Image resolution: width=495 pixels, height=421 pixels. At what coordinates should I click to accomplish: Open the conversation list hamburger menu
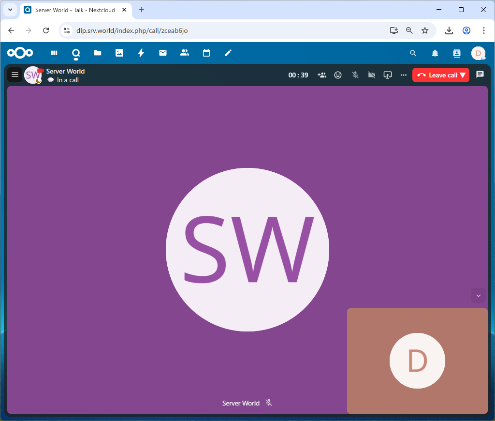(15, 75)
